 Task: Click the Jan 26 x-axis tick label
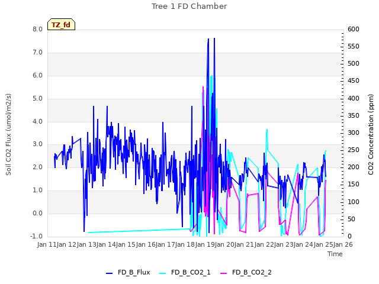[x=343, y=244]
